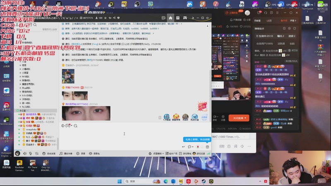Open 播放伴奏 in the YY bottom bar
This screenshot has width=331, height=186.
pos(66,153)
